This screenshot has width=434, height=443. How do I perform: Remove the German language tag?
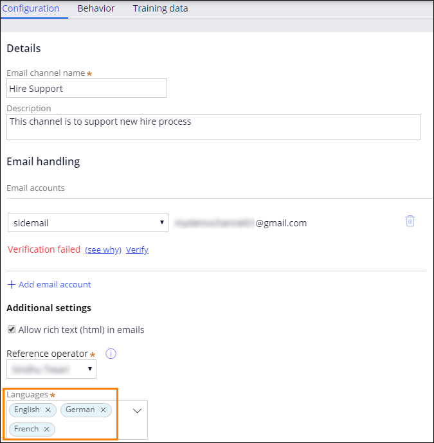103,410
